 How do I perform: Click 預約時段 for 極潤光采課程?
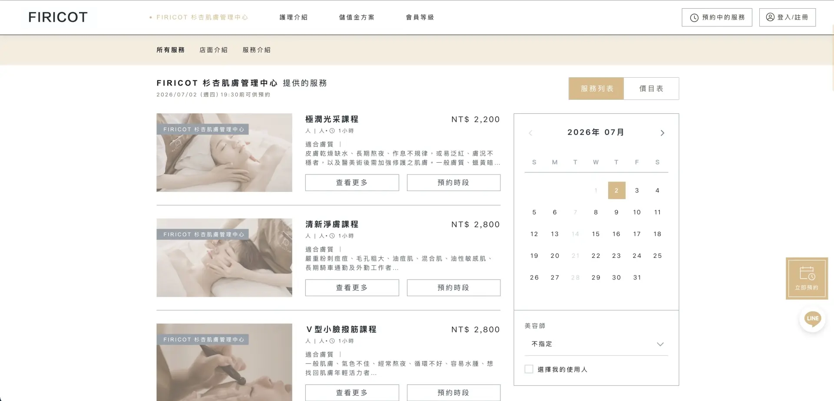coord(453,183)
